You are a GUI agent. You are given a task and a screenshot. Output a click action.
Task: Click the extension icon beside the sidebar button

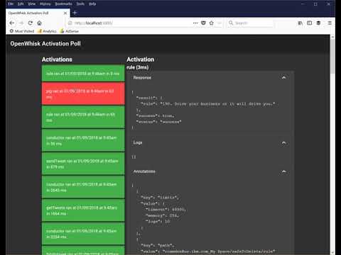pos(318,23)
